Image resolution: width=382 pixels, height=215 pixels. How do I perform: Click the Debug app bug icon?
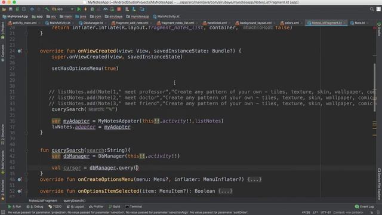[x=93, y=10]
